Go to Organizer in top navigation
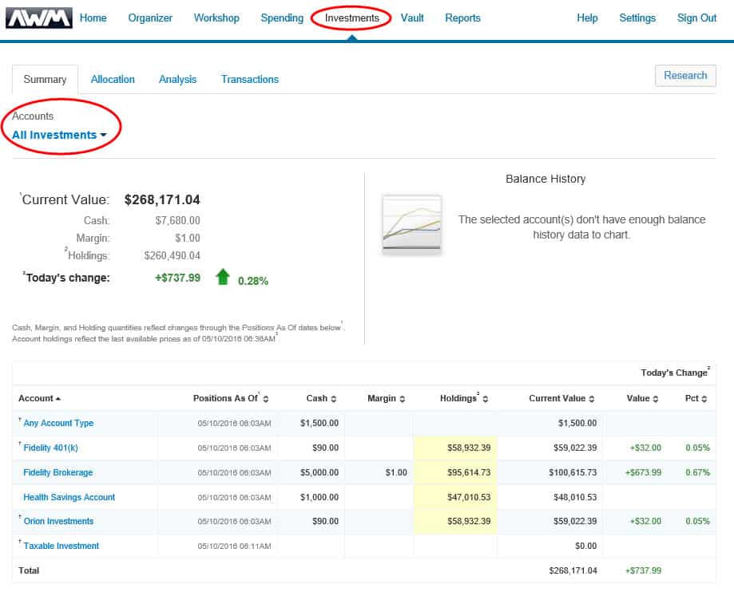 [x=150, y=18]
